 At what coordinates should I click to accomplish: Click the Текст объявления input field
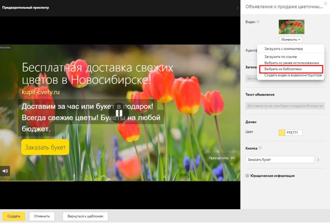(285, 106)
